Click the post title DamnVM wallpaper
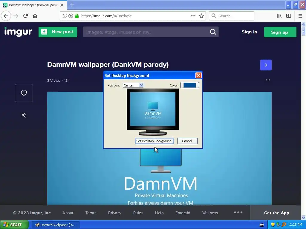Viewport: 306px width, 229px height. click(x=108, y=64)
